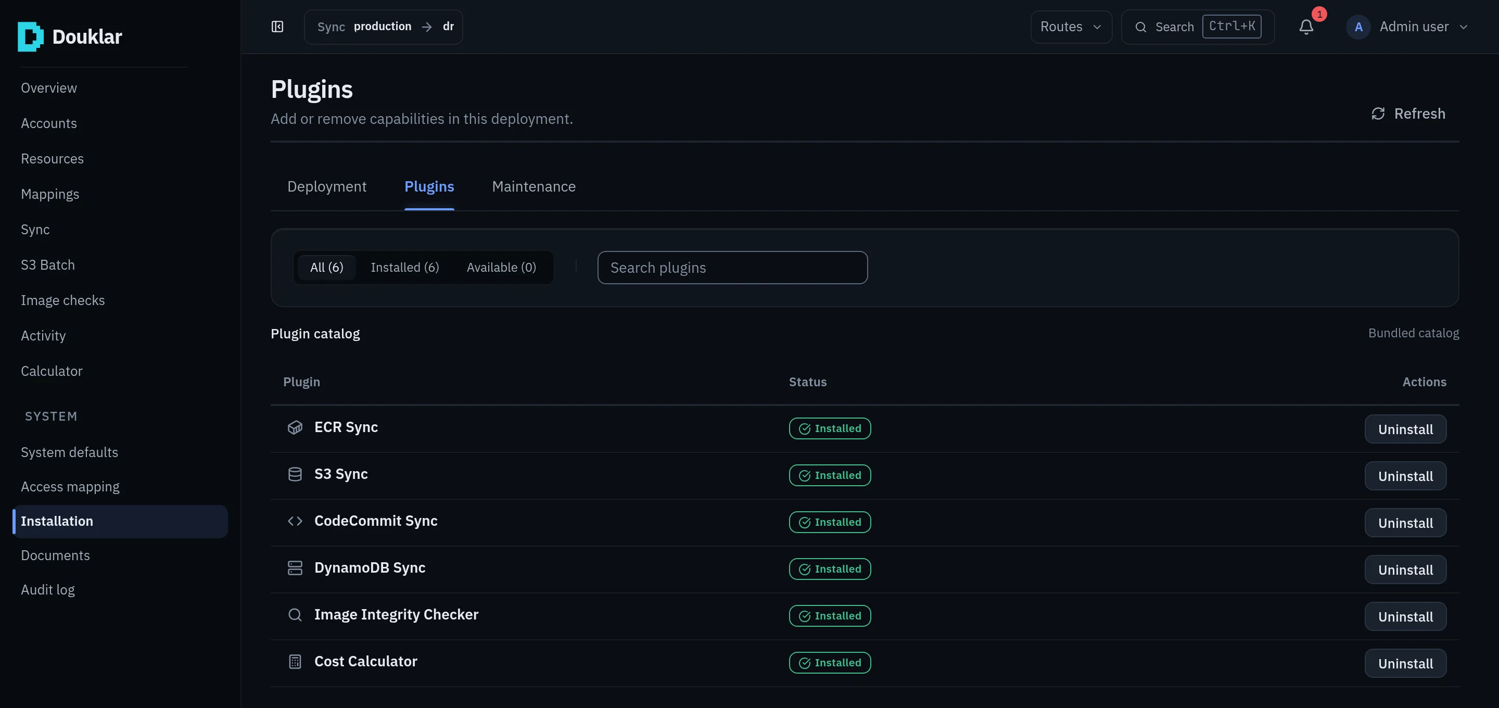Image resolution: width=1499 pixels, height=708 pixels.
Task: Filter plugins by Installed (6)
Action: [x=405, y=267]
